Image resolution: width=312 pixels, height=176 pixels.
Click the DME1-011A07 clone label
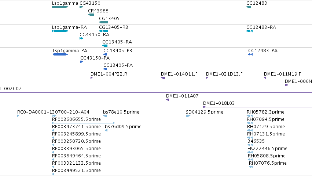pyautogui.click(x=182, y=96)
